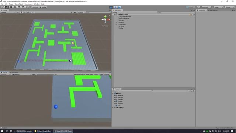
Task: Open the Gizmos dropdown in Scene view
Action: (x=81, y=12)
